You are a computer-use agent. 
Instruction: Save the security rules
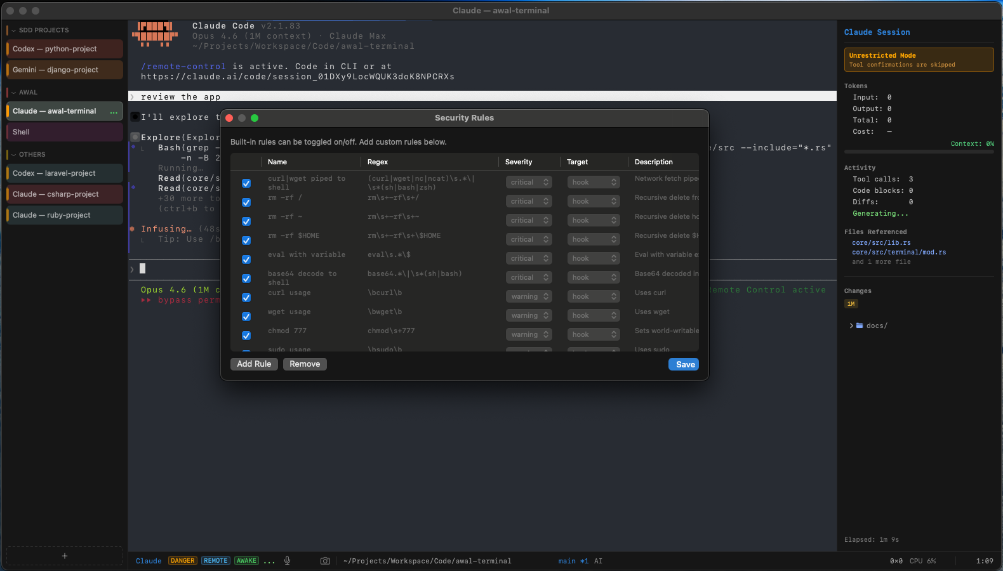coord(684,364)
